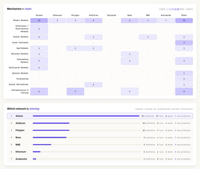Image resolution: width=200 pixels, height=169 pixels.
Task: Click the Polygon column header in heatmap
Action: point(75,15)
